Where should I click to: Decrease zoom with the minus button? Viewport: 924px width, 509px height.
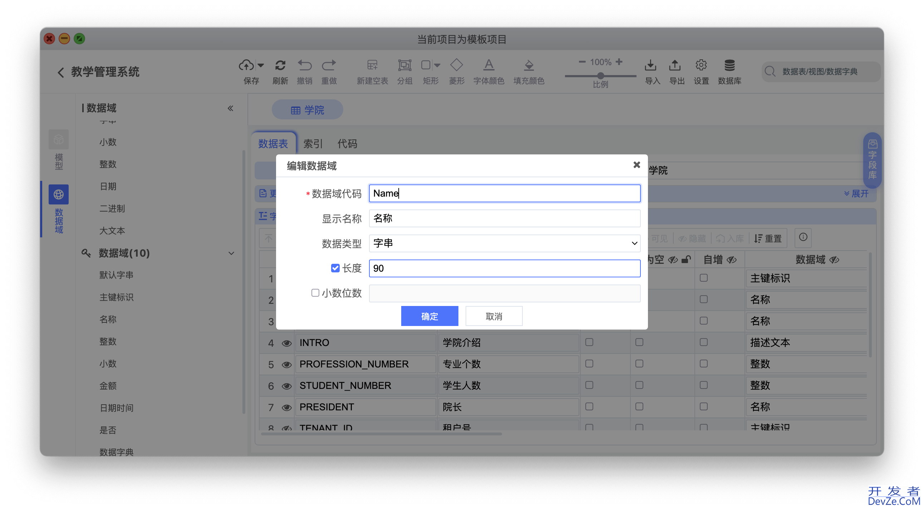582,62
